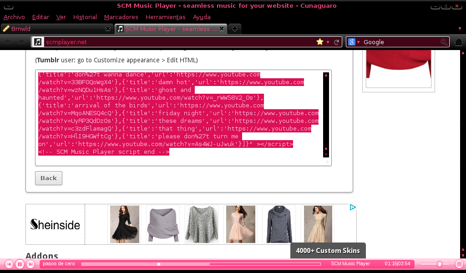The image size is (466, 273).
Task: Skip to next track in player
Action: point(30,264)
